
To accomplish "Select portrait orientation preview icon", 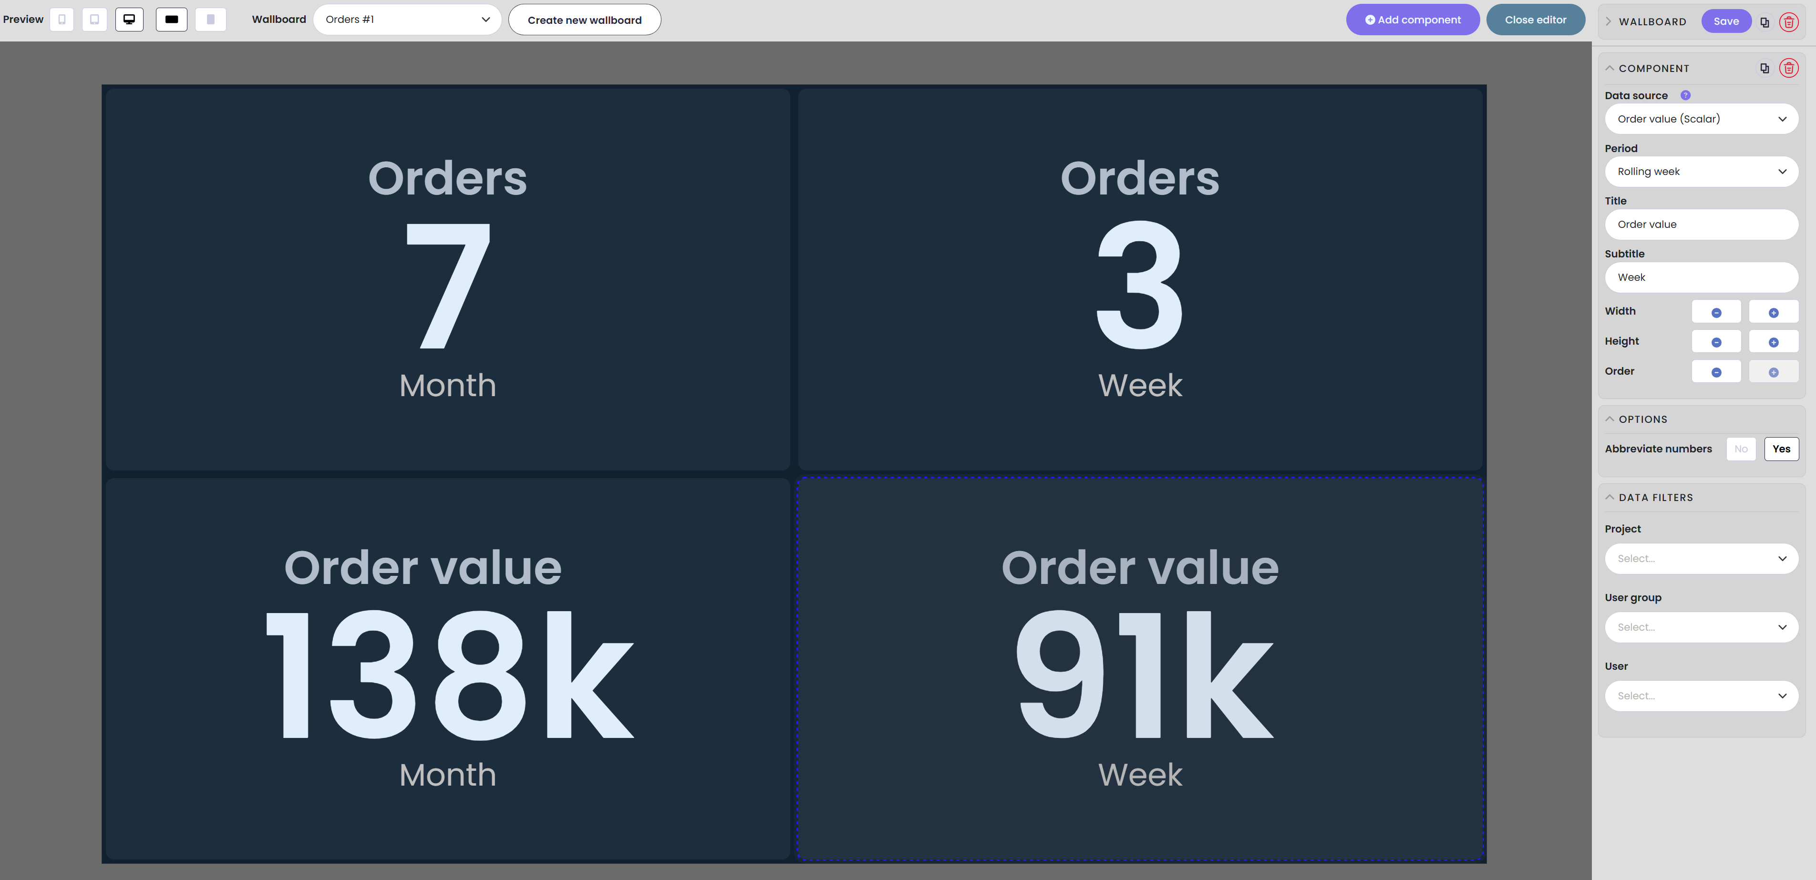I will pyautogui.click(x=210, y=20).
